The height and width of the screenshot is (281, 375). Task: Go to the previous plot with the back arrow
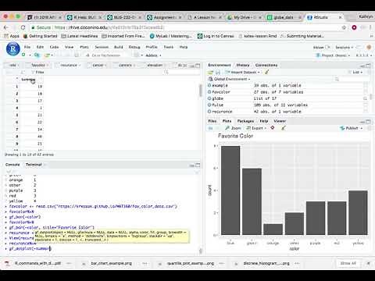pos(210,128)
